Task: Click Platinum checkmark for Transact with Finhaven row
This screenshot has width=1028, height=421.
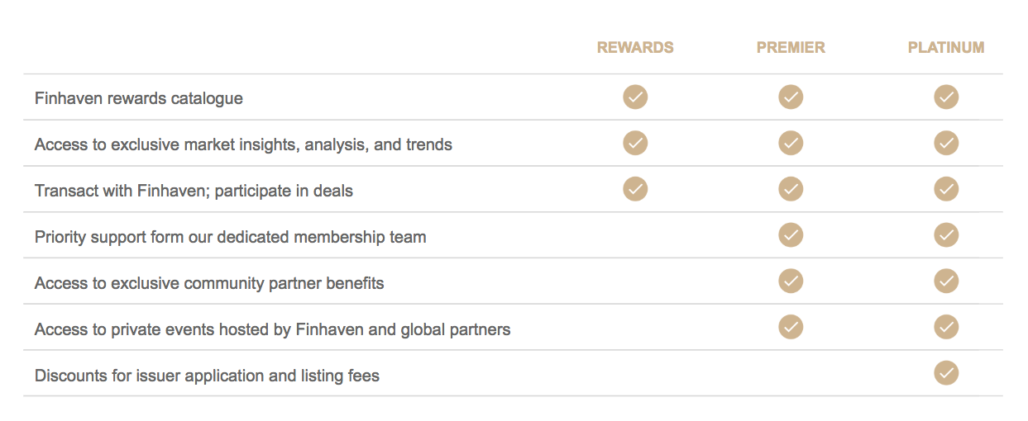Action: coord(946,190)
